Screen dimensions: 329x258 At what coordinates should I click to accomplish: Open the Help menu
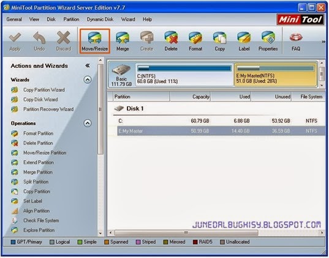pos(147,20)
